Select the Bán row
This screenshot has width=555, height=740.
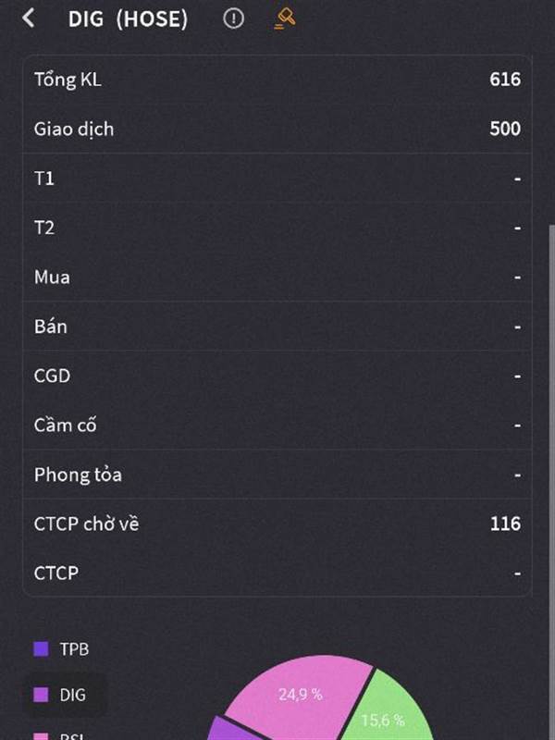(277, 327)
